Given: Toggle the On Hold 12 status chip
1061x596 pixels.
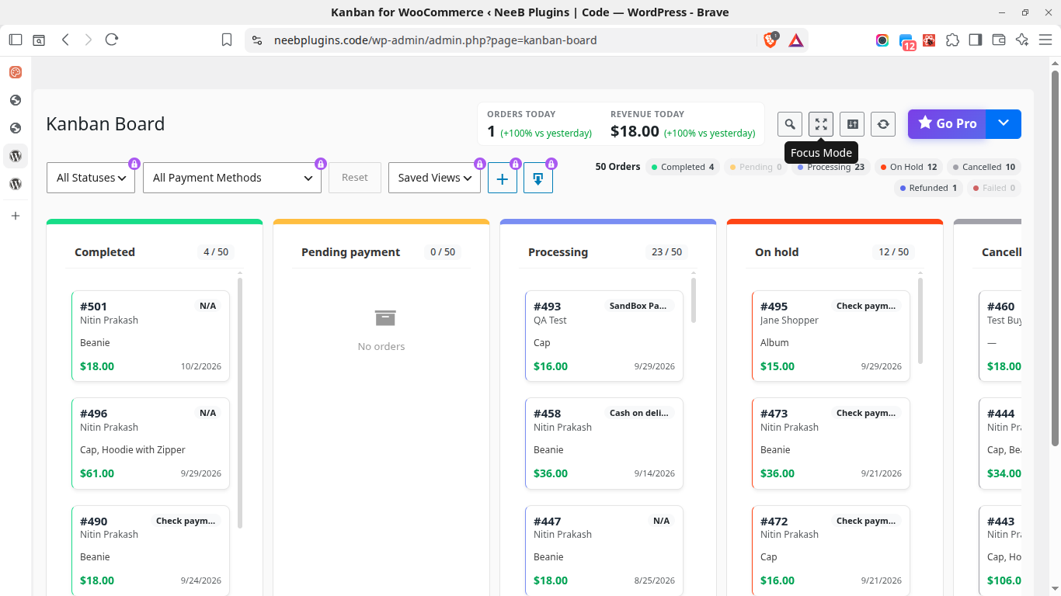Looking at the screenshot, I should [x=909, y=167].
